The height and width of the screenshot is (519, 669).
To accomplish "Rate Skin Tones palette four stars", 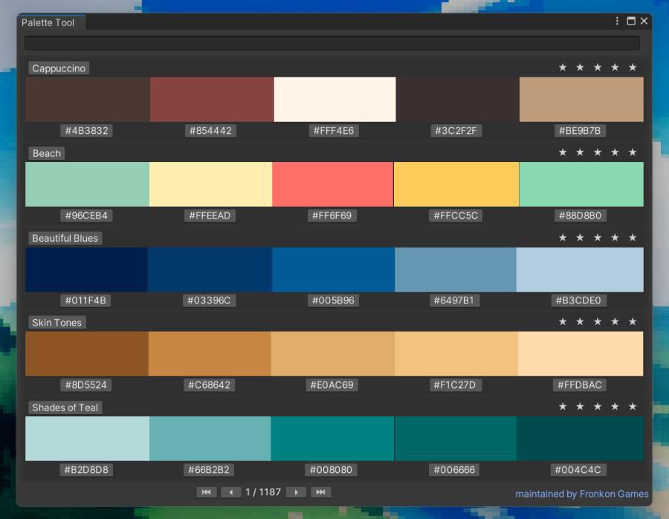I will (615, 321).
